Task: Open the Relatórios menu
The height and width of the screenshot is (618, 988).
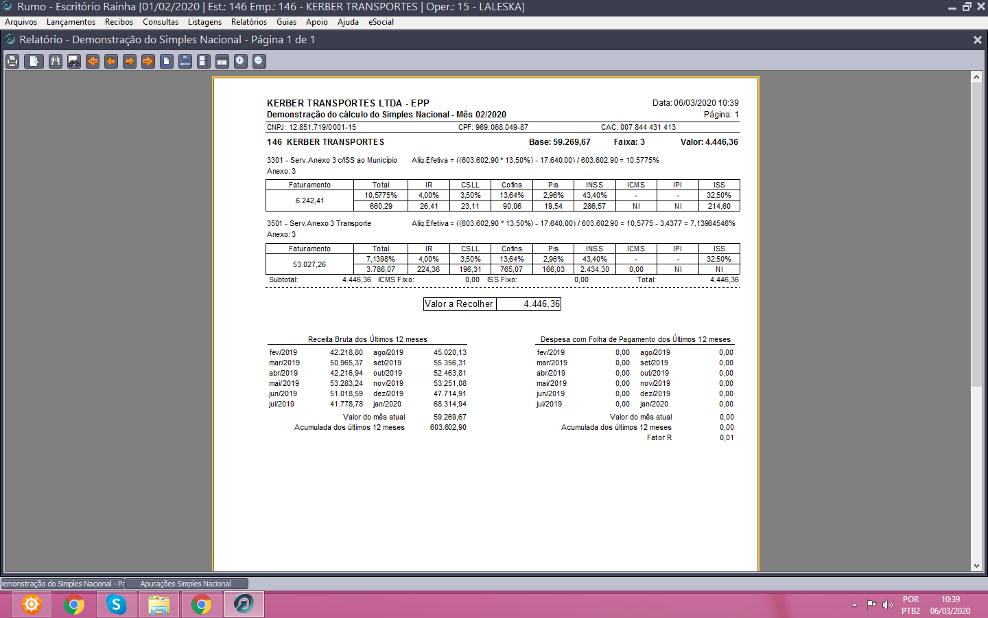Action: [249, 22]
